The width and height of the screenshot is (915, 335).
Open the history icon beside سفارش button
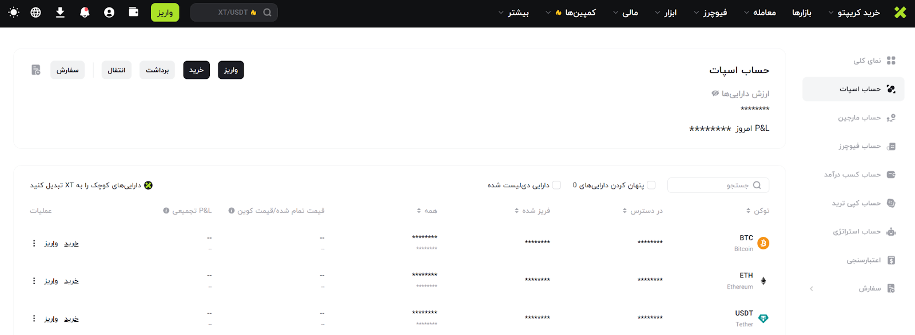pos(36,70)
